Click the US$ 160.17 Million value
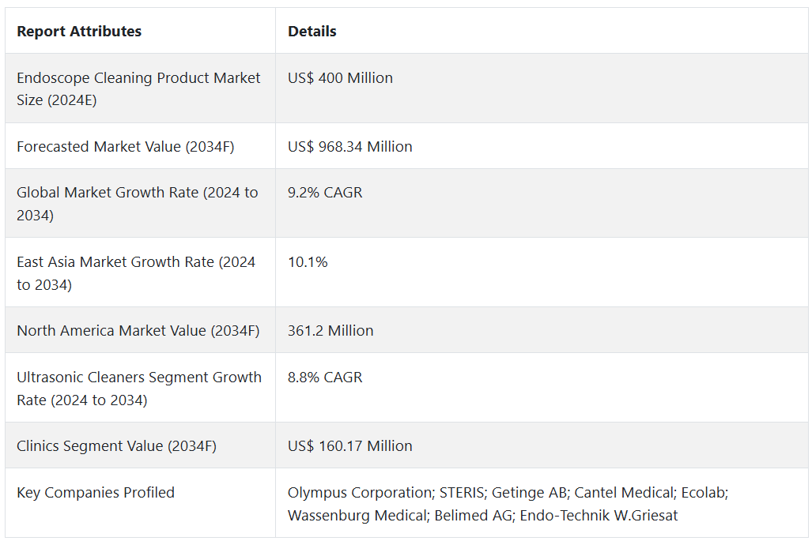812x541 pixels. pos(350,445)
